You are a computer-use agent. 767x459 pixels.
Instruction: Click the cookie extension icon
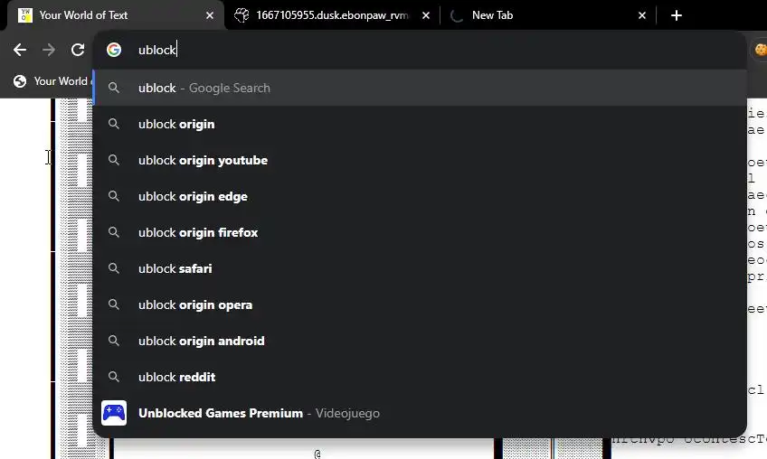(x=761, y=50)
